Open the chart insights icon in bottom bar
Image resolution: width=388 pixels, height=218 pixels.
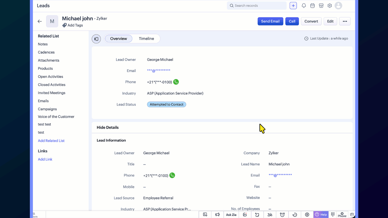coord(245,215)
